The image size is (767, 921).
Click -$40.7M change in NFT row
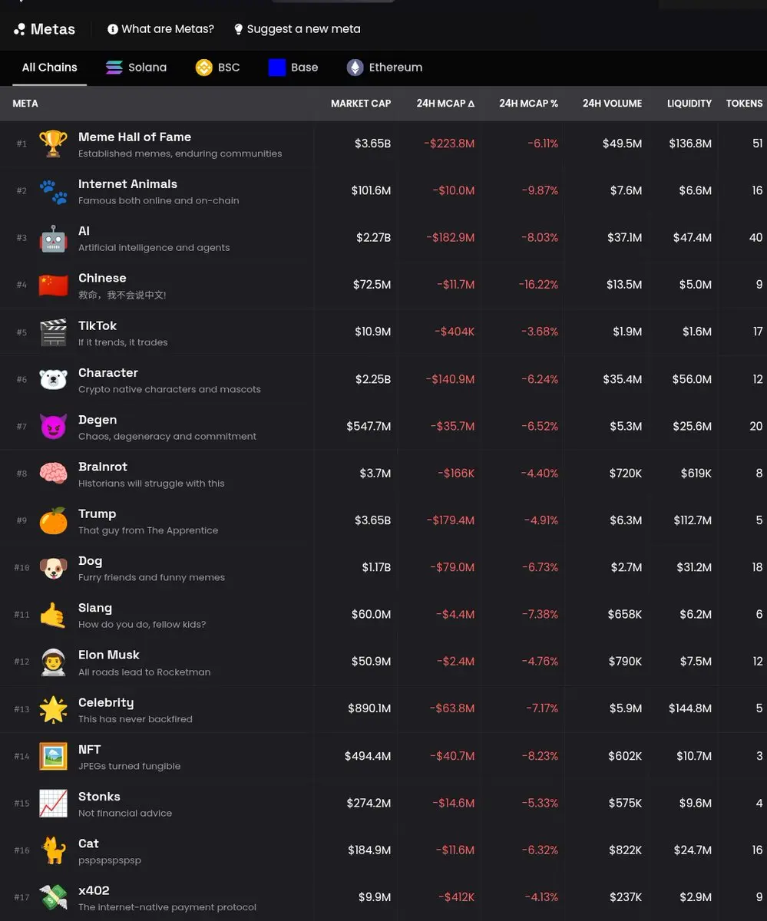click(452, 756)
